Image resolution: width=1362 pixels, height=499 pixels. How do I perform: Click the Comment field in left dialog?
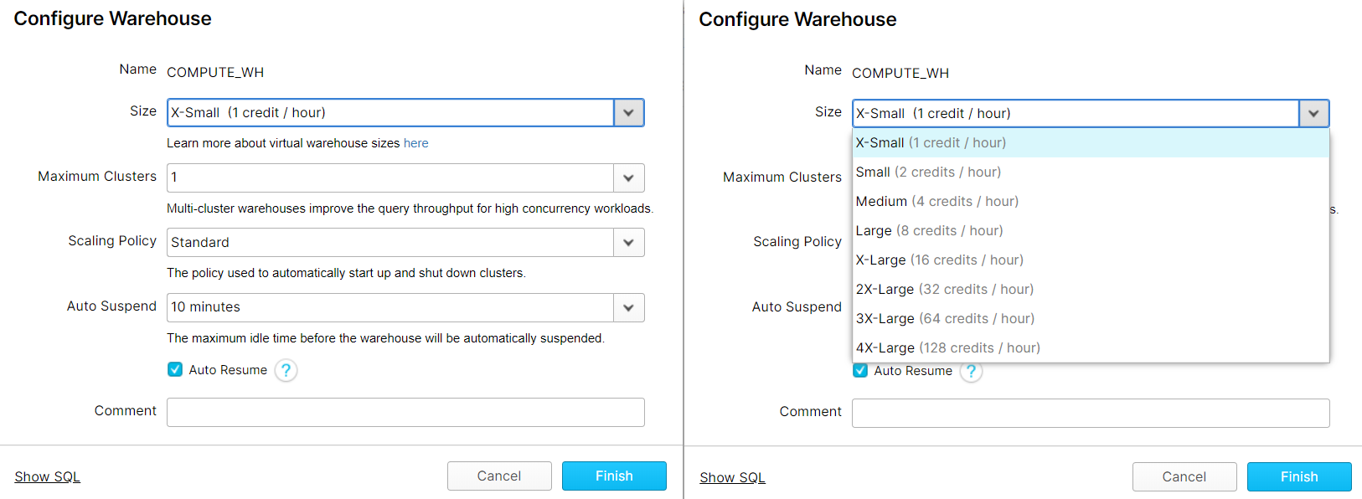[405, 412]
